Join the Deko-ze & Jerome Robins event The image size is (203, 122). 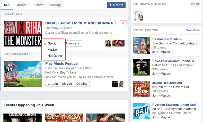[155, 74]
